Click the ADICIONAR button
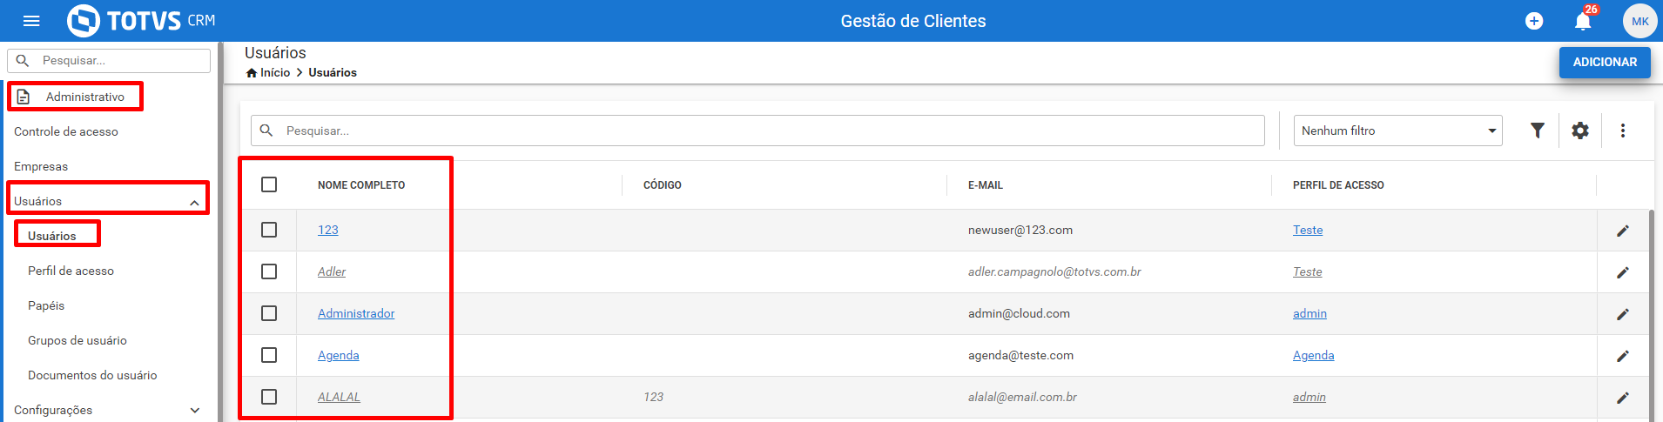Screen dimensions: 1663x422 tap(1605, 62)
